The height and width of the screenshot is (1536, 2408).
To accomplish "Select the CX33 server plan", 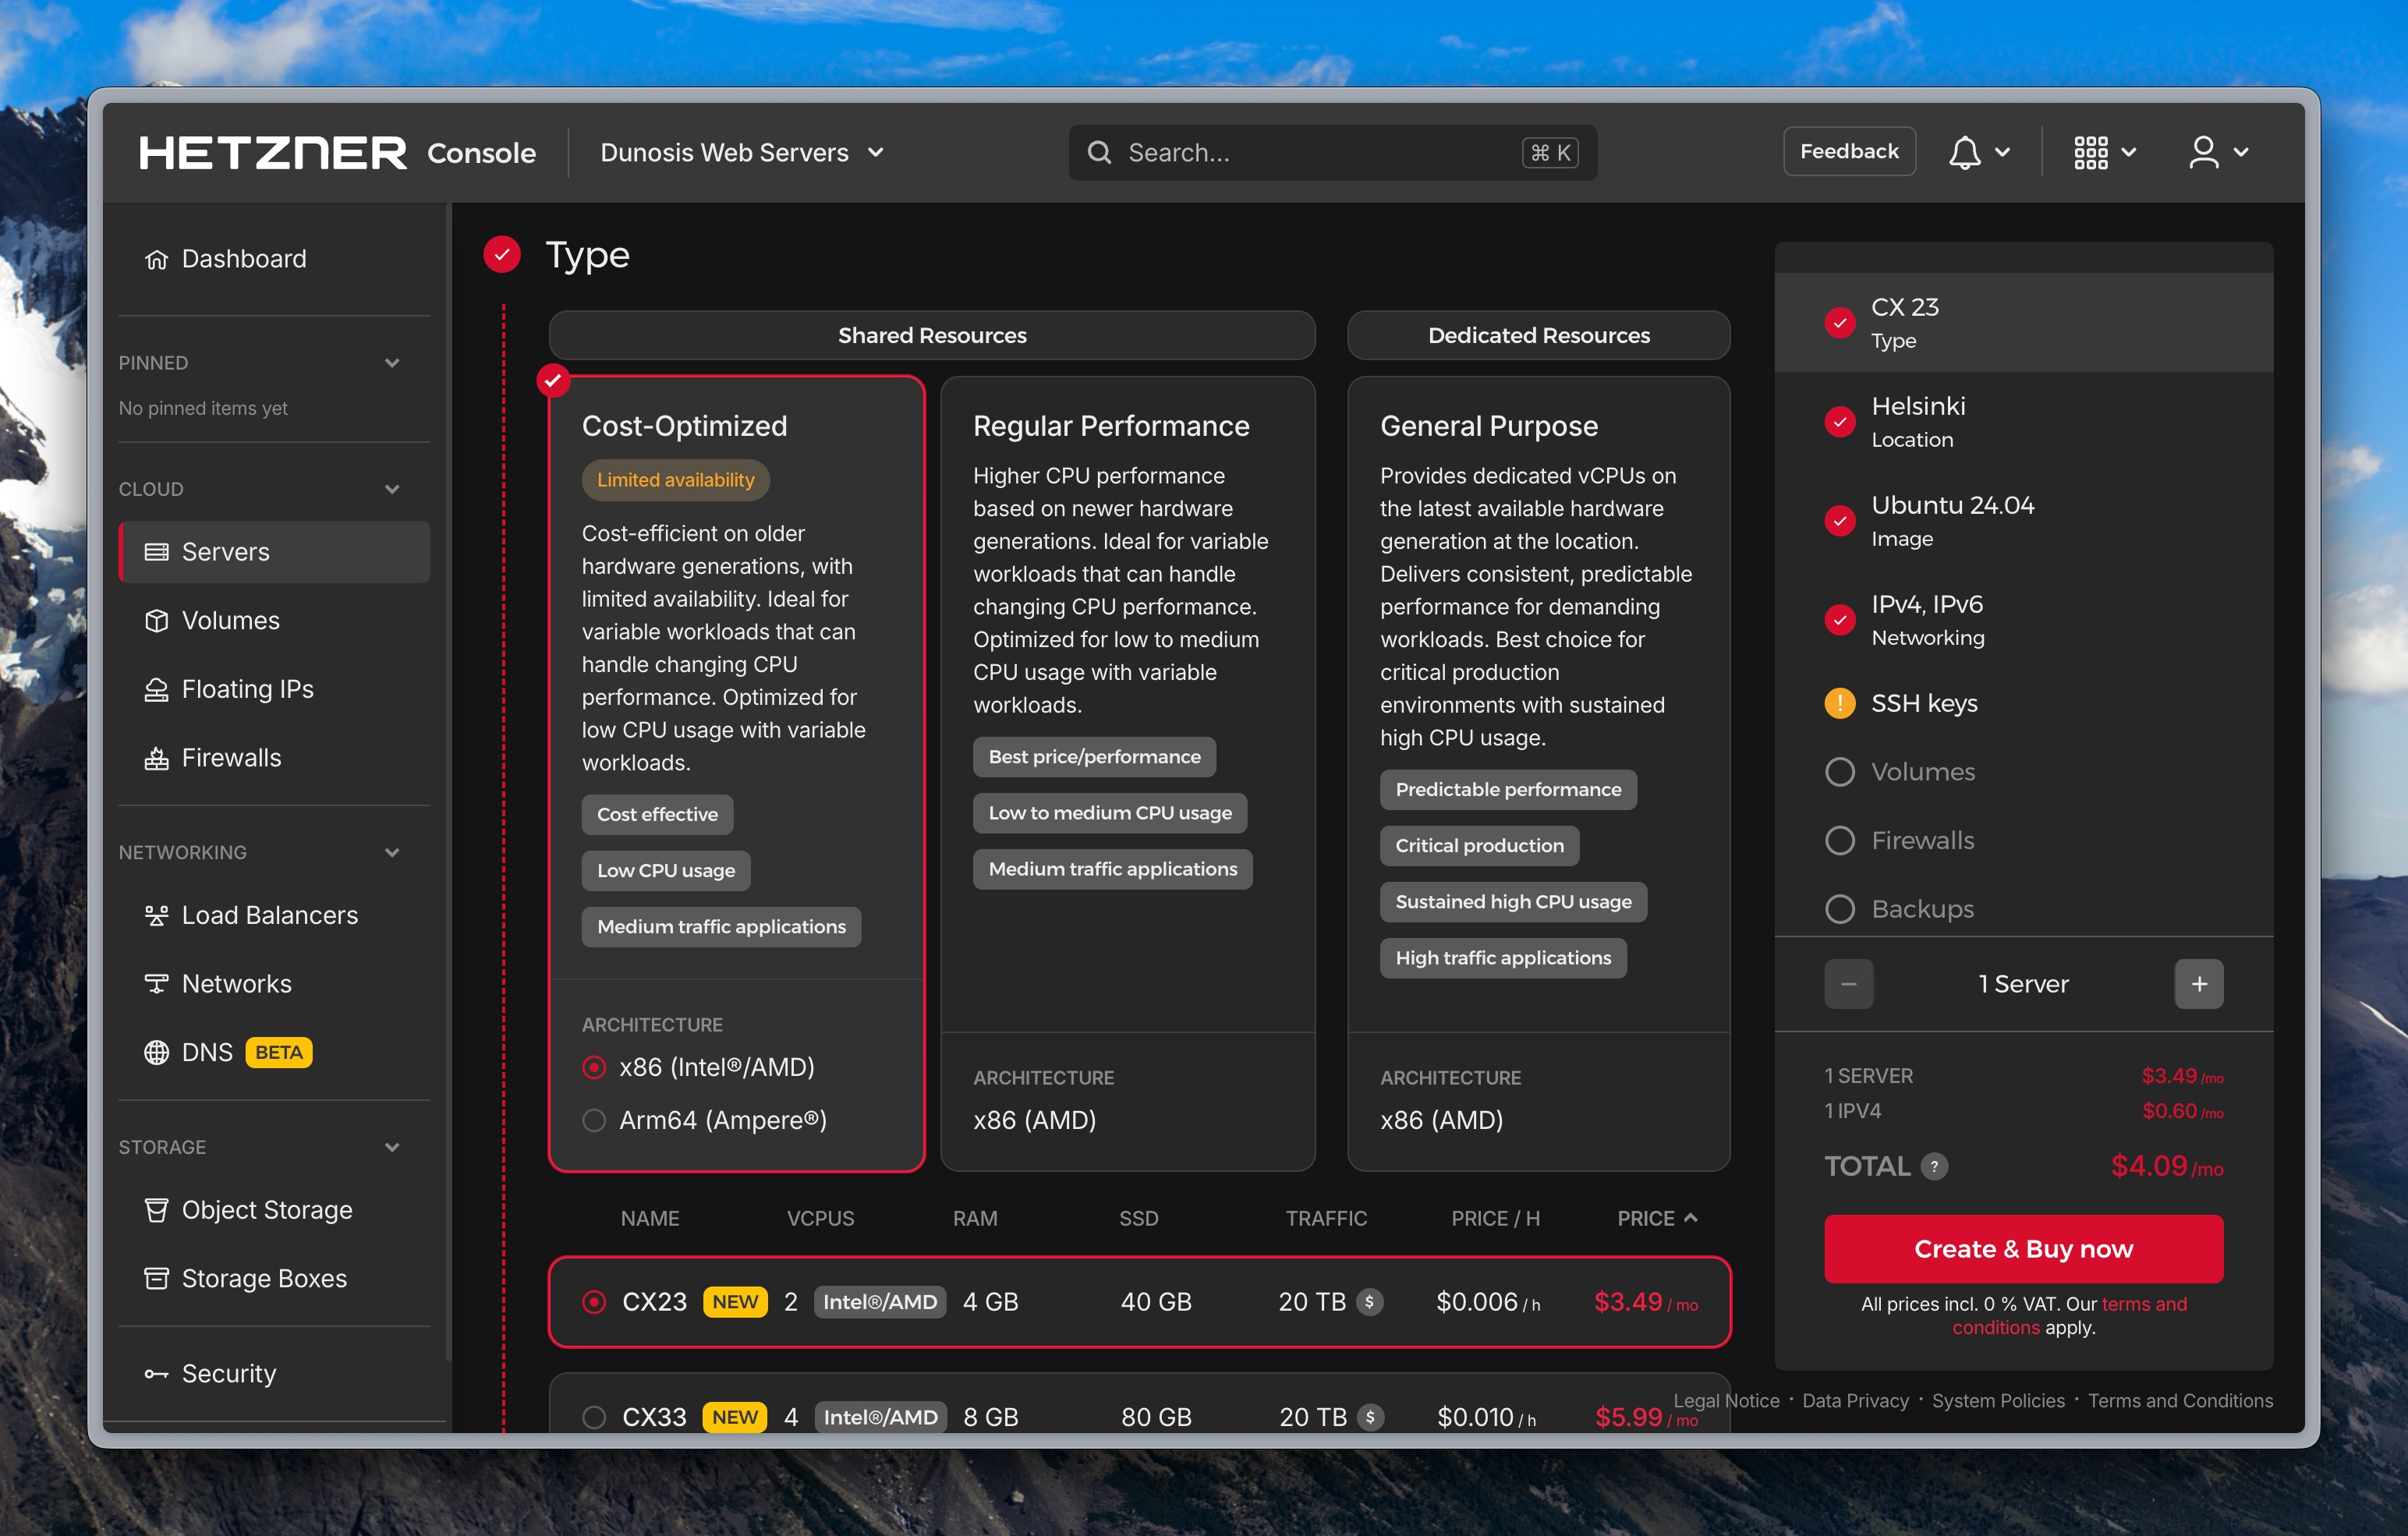I will 596,1417.
